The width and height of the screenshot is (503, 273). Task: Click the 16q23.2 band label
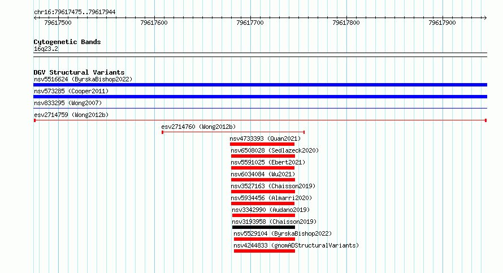pos(46,49)
